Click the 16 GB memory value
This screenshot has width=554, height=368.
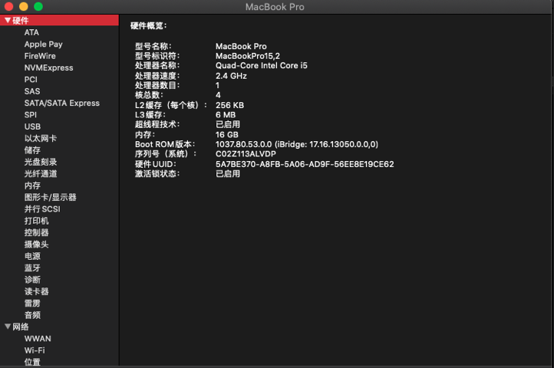point(227,135)
